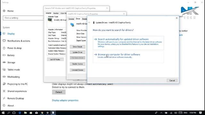
Task: Open the About page
Action: pos(8,105)
